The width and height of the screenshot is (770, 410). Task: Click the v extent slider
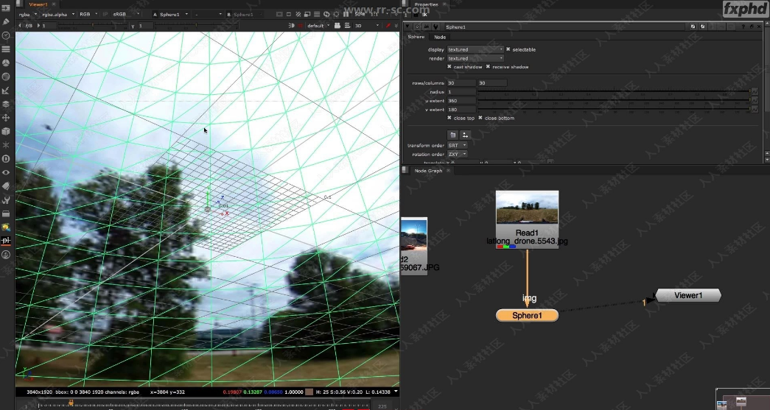click(x=613, y=110)
